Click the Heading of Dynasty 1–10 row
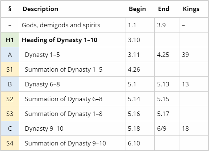 tap(104, 40)
